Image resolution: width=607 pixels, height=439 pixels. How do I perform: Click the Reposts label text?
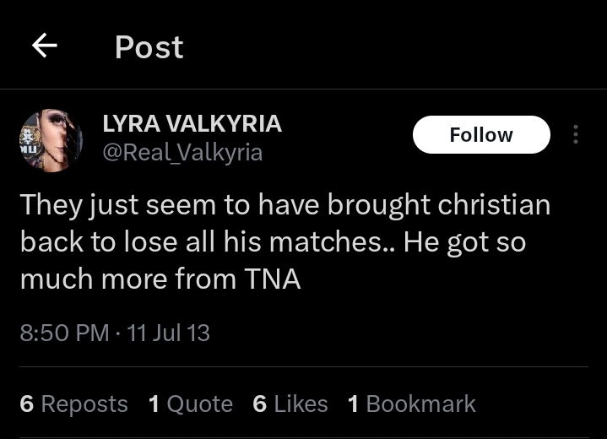[x=84, y=404]
